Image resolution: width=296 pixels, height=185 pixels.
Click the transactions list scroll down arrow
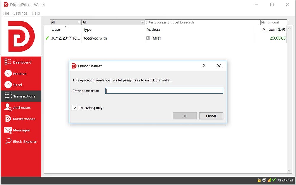(289, 171)
